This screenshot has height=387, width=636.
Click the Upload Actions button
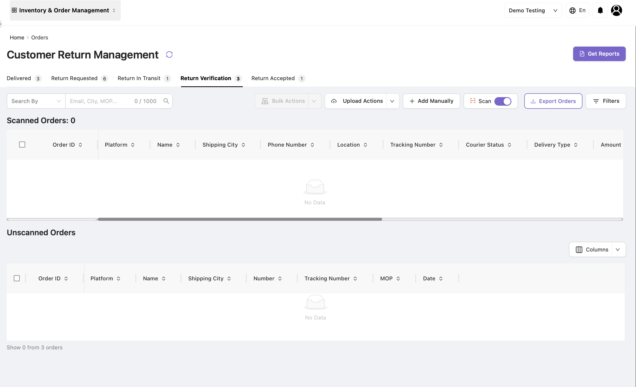pos(356,101)
